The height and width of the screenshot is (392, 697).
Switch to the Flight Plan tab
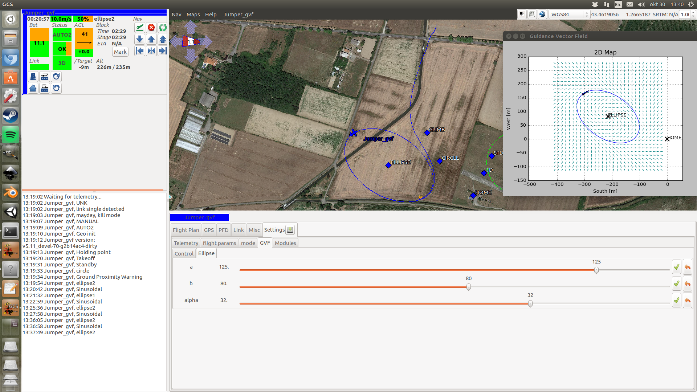[186, 230]
